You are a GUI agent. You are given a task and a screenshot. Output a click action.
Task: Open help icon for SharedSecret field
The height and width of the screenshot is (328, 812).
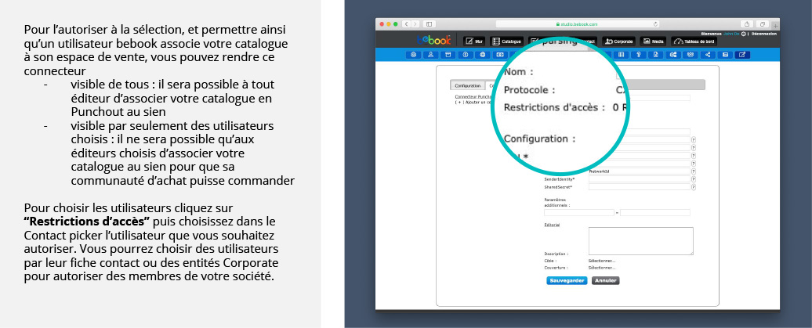[x=694, y=187]
